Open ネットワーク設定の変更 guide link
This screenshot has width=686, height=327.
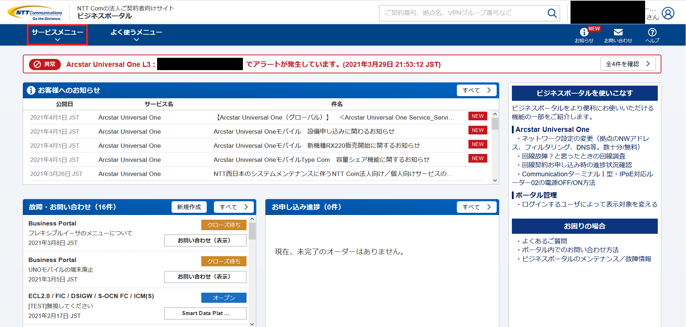pyautogui.click(x=581, y=143)
